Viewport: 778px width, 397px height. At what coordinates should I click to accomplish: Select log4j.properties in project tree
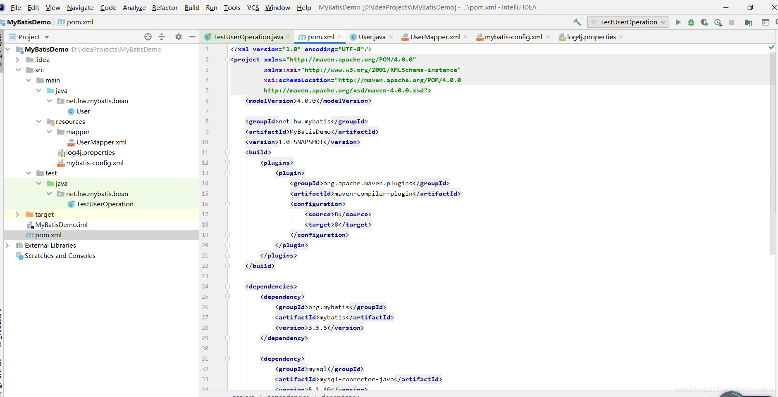[91, 152]
